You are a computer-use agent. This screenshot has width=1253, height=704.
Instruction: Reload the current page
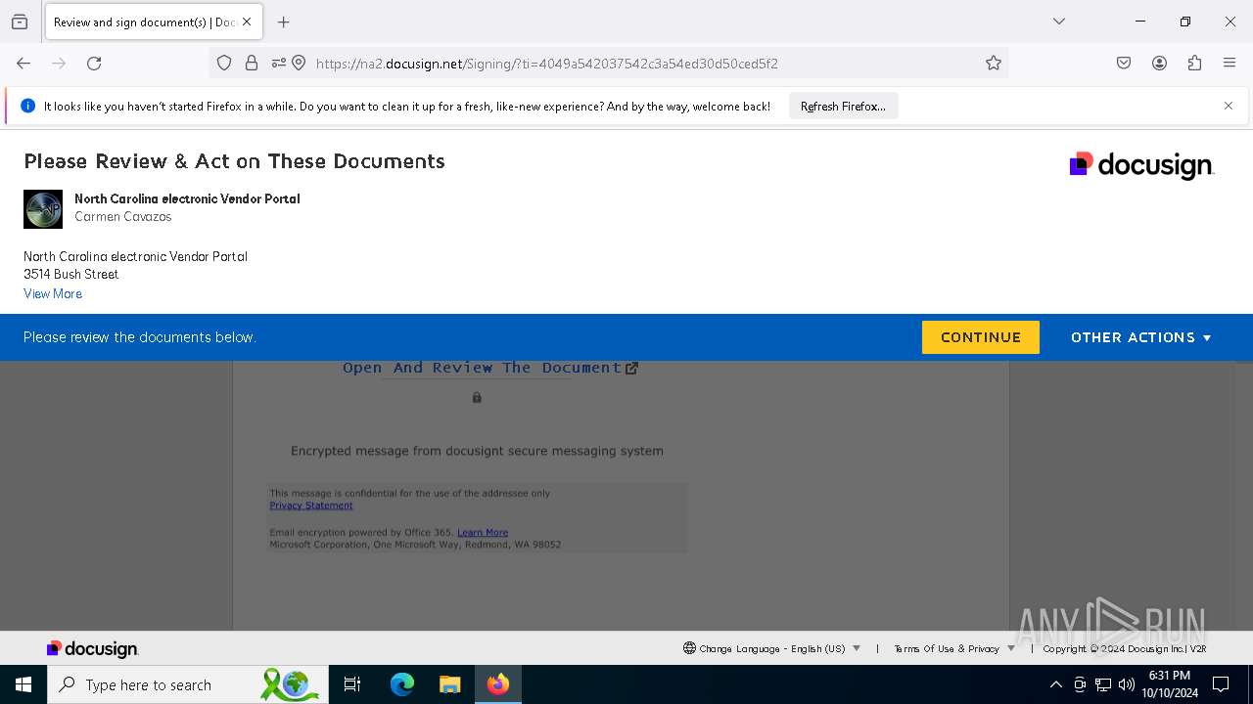94,64
